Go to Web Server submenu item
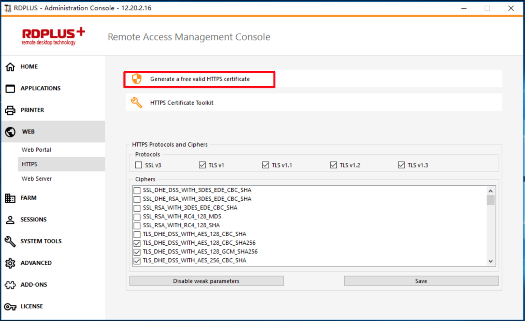Image resolution: width=525 pixels, height=322 pixels. [37, 179]
